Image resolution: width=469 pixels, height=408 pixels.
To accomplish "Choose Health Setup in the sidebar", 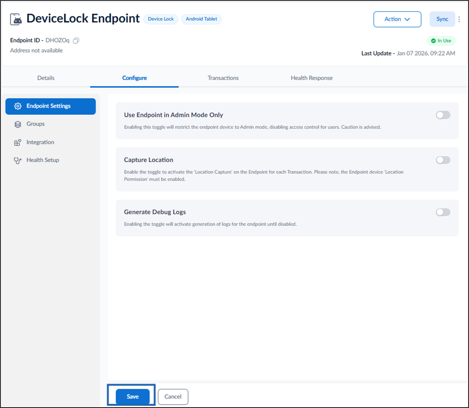I will point(51,160).
